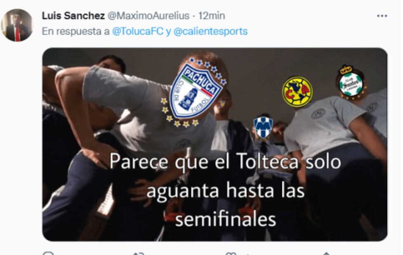Visit the @calientesports mention link
This screenshot has height=255, width=403.
click(x=210, y=31)
